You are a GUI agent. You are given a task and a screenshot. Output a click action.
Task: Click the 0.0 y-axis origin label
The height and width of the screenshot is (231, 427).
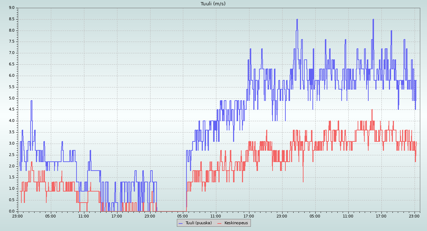[11, 211]
